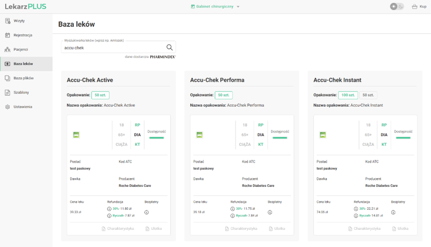Open Ulotka for Accu-Chek Active
Image resolution: width=431 pixels, height=247 pixels.
tap(154, 229)
